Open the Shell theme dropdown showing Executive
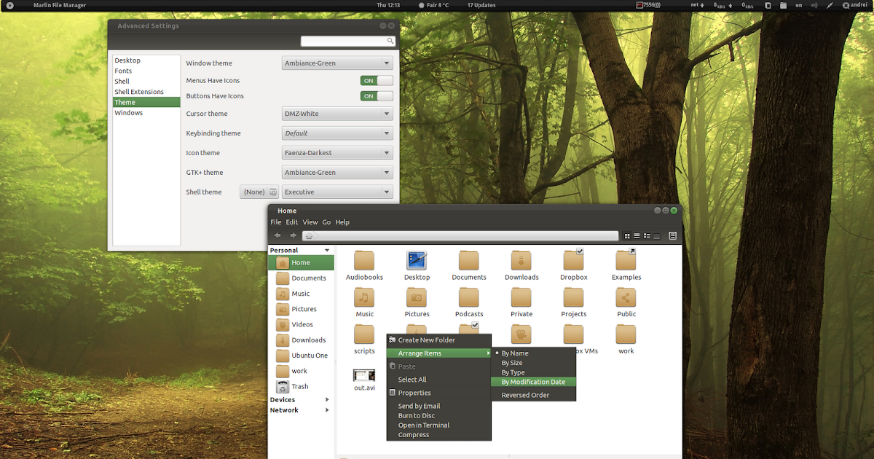The image size is (874, 459). click(x=336, y=192)
